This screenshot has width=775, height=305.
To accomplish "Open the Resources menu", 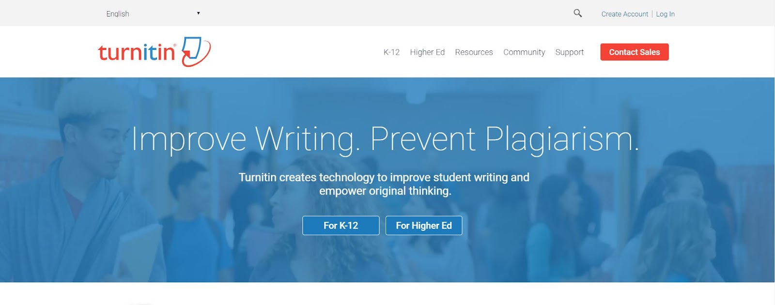I will [x=474, y=52].
